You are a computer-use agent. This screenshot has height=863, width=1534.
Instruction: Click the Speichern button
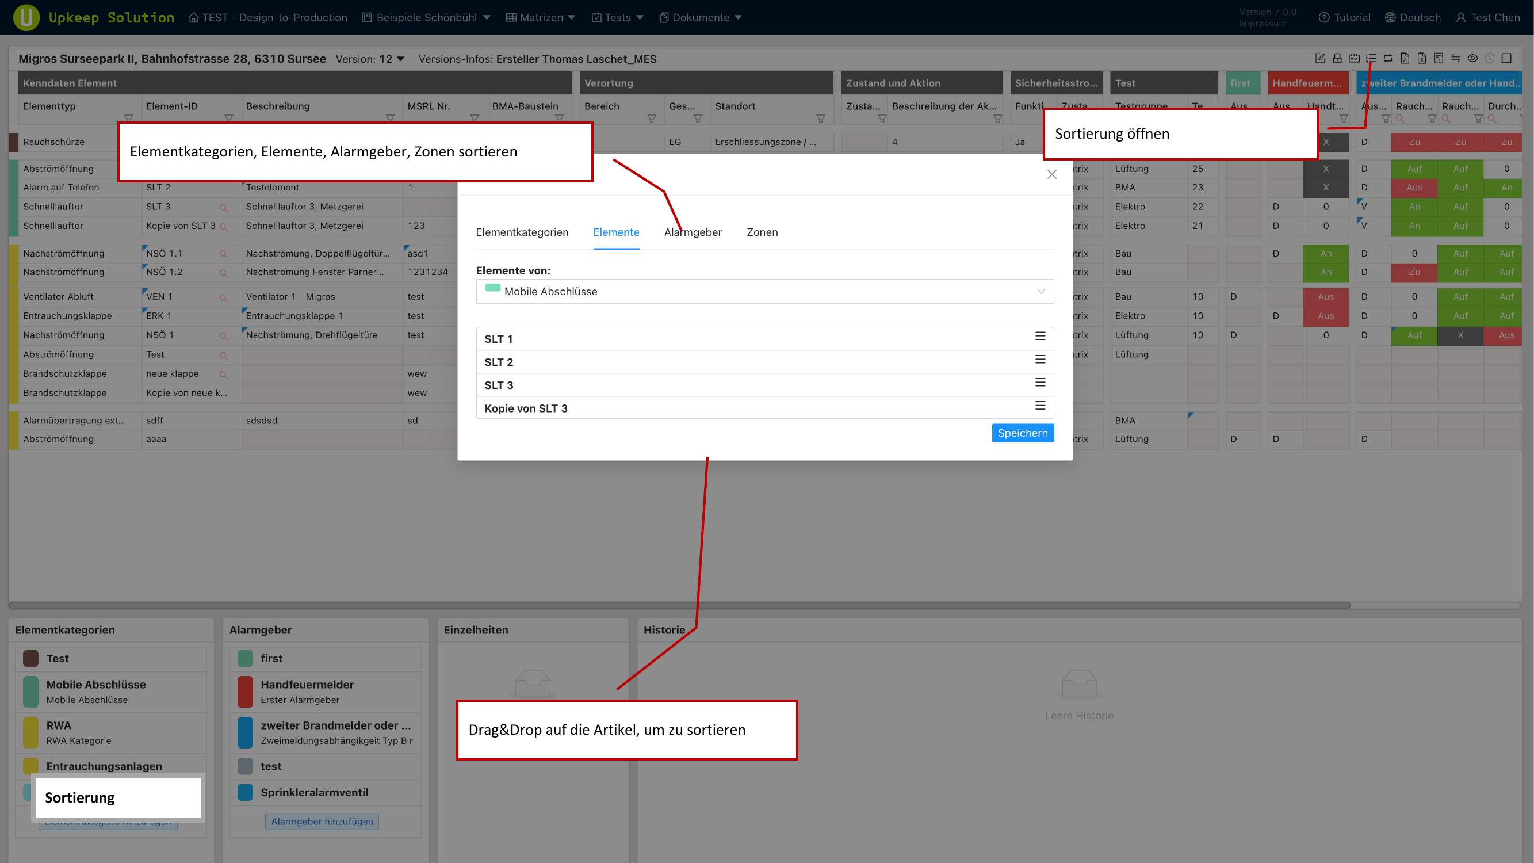click(1022, 433)
